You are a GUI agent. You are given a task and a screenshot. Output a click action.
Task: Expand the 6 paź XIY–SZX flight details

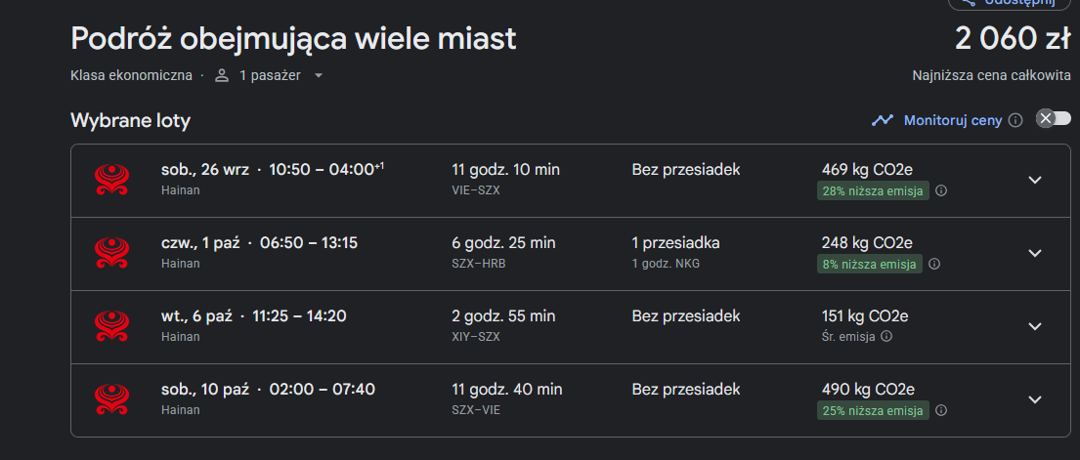pyautogui.click(x=1034, y=326)
